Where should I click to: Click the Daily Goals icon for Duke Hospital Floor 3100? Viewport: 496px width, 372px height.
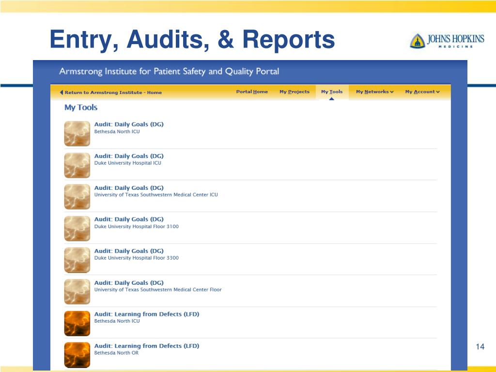point(77,229)
